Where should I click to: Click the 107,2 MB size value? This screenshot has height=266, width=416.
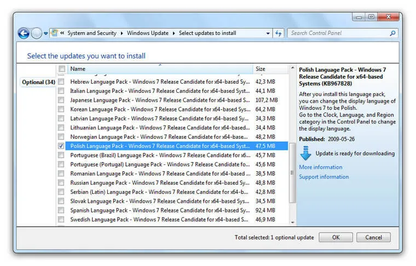(x=267, y=100)
